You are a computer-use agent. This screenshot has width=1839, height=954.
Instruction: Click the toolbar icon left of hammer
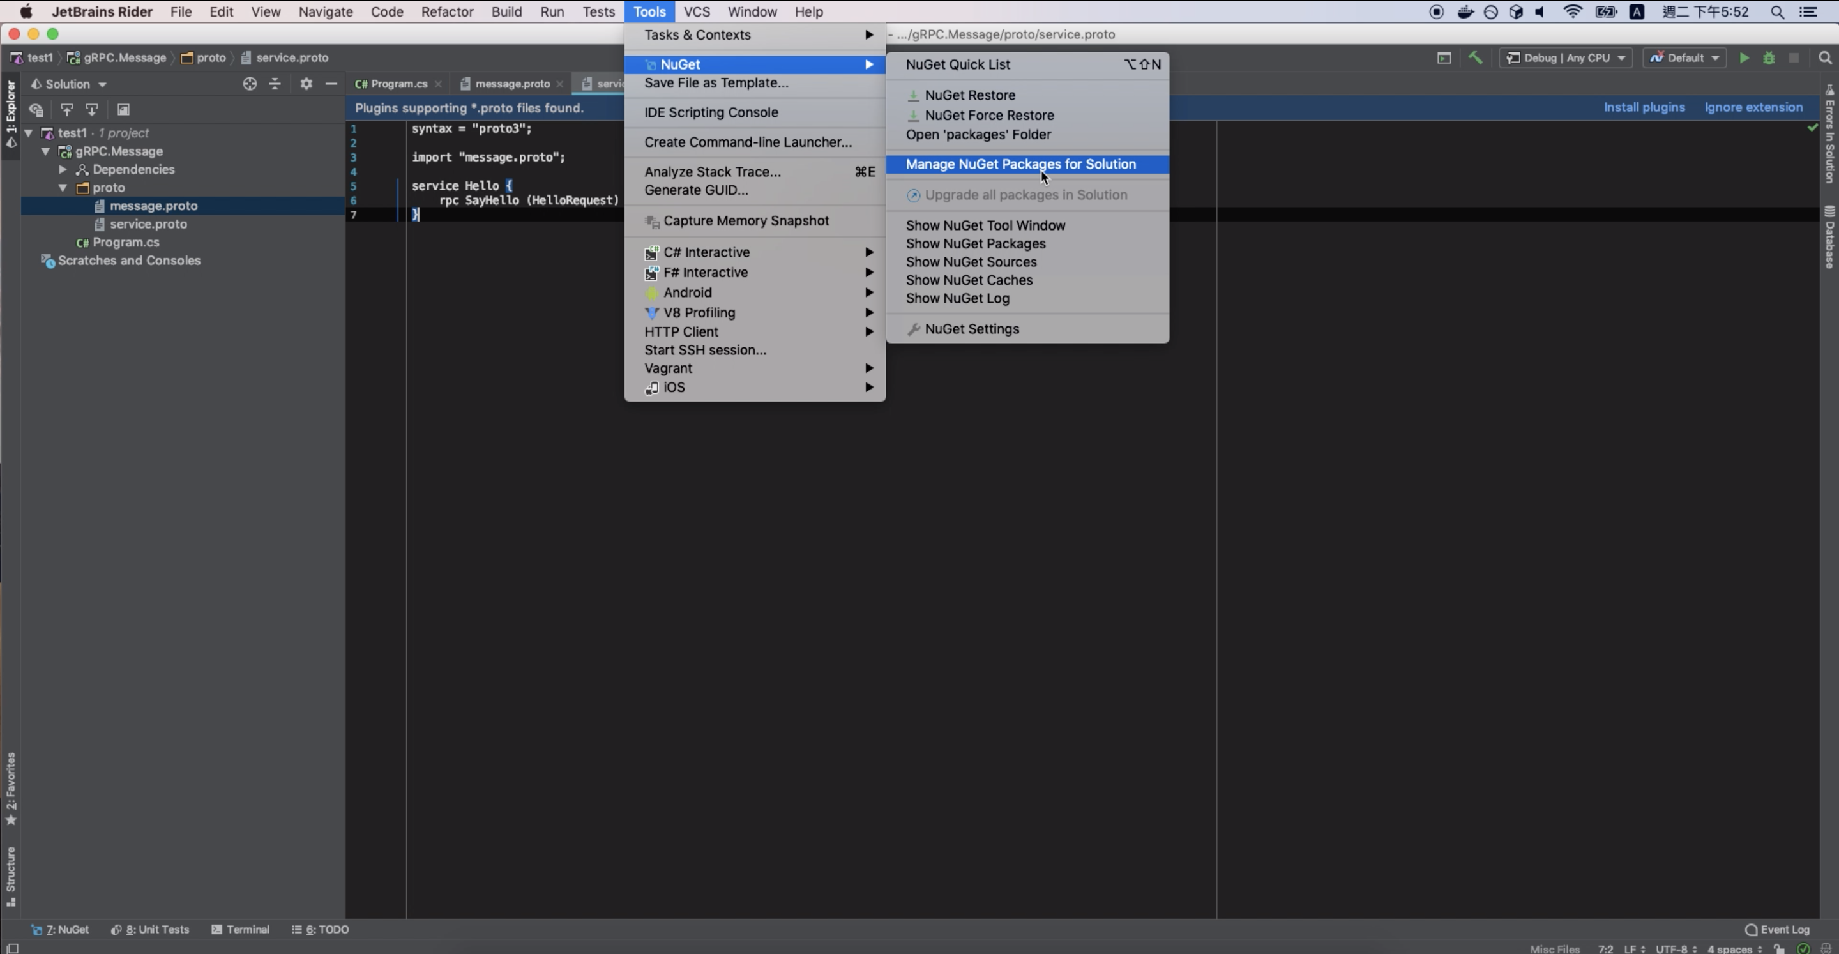1444,58
